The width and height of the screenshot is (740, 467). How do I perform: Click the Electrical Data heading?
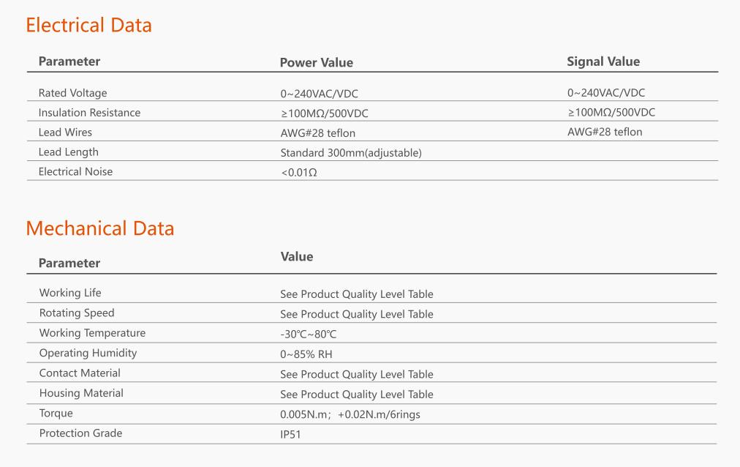(x=88, y=25)
